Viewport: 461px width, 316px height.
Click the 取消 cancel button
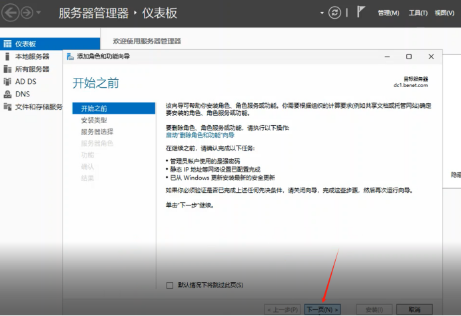pyautogui.click(x=414, y=309)
